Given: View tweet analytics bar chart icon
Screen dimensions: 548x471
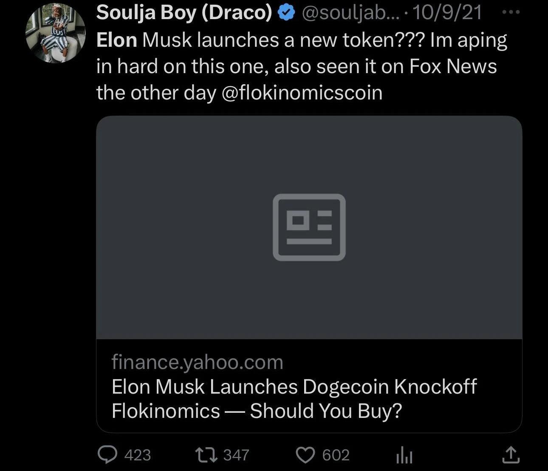Looking at the screenshot, I should [x=404, y=456].
